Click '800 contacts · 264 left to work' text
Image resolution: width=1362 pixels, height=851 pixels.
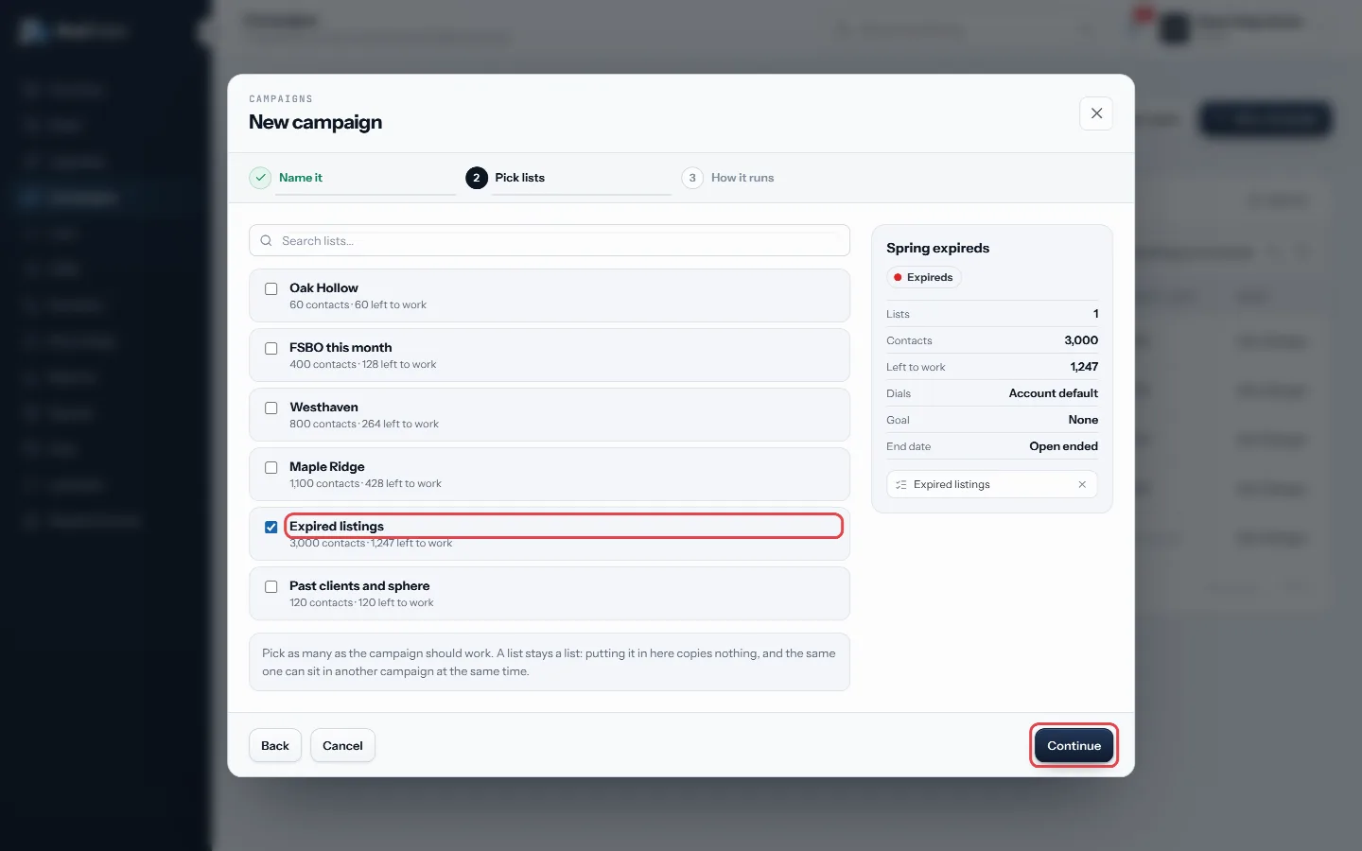coord(364,424)
